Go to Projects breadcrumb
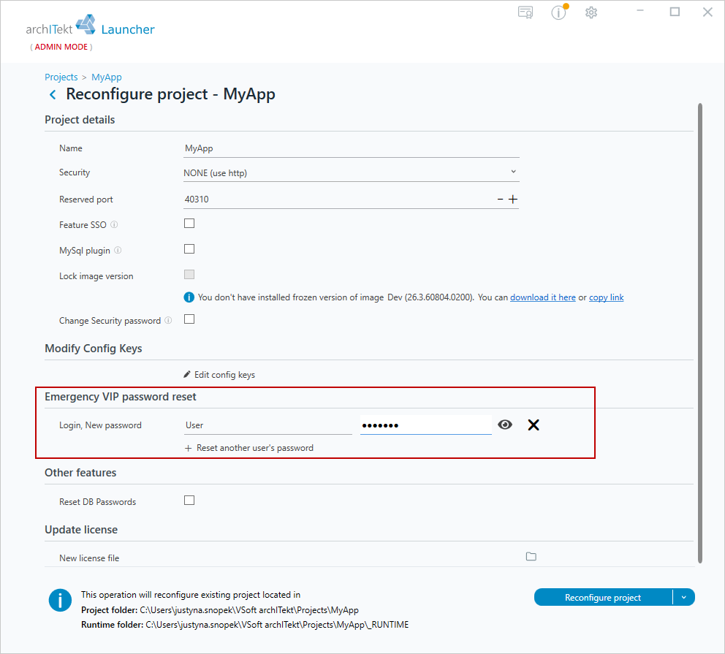Image resolution: width=725 pixels, height=654 pixels. [x=61, y=77]
